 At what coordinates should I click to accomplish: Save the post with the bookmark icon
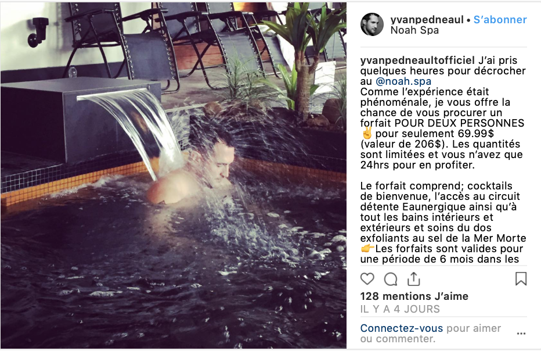click(521, 279)
